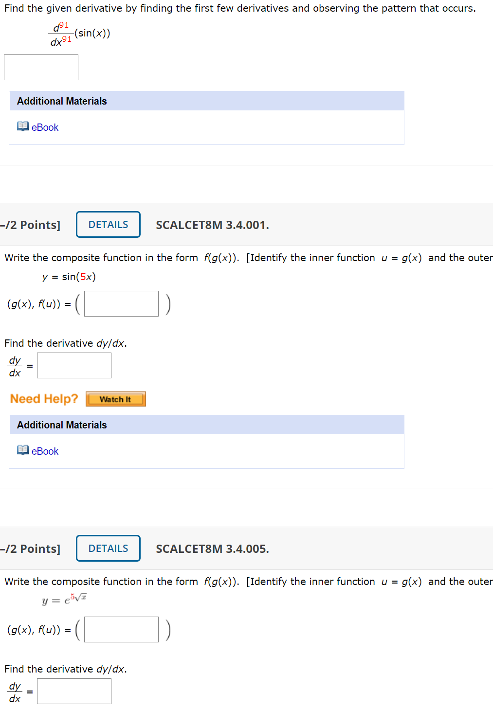The height and width of the screenshot is (709, 493).
Task: Click the answer box for the 91st derivative
Action: click(x=41, y=67)
